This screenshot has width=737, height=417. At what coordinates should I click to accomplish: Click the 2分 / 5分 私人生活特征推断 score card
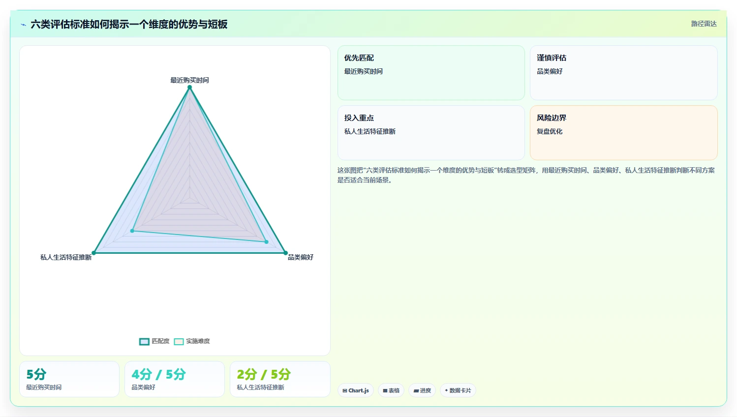[280, 379]
